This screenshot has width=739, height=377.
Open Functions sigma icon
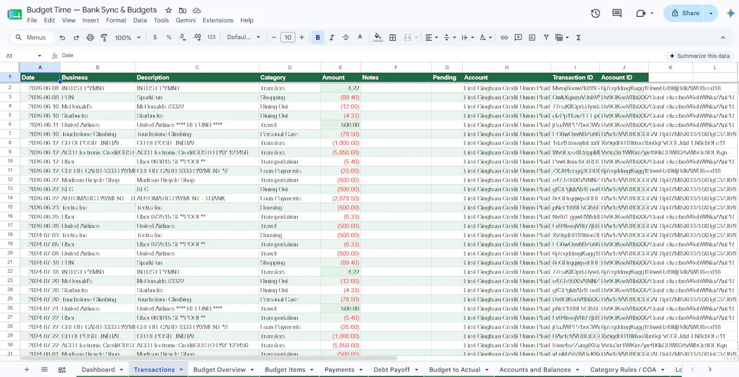(x=578, y=37)
